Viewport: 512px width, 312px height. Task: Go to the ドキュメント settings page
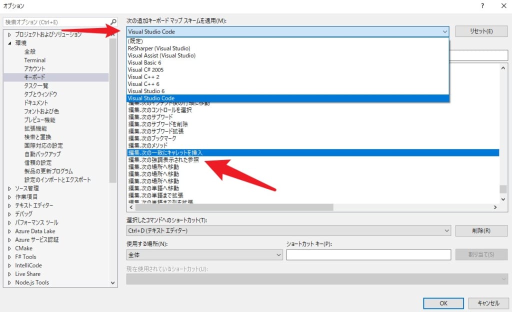(36, 102)
